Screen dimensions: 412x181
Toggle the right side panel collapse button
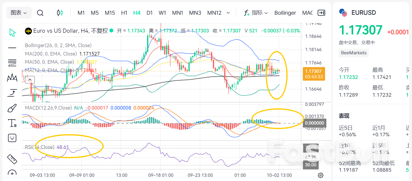coord(321,13)
